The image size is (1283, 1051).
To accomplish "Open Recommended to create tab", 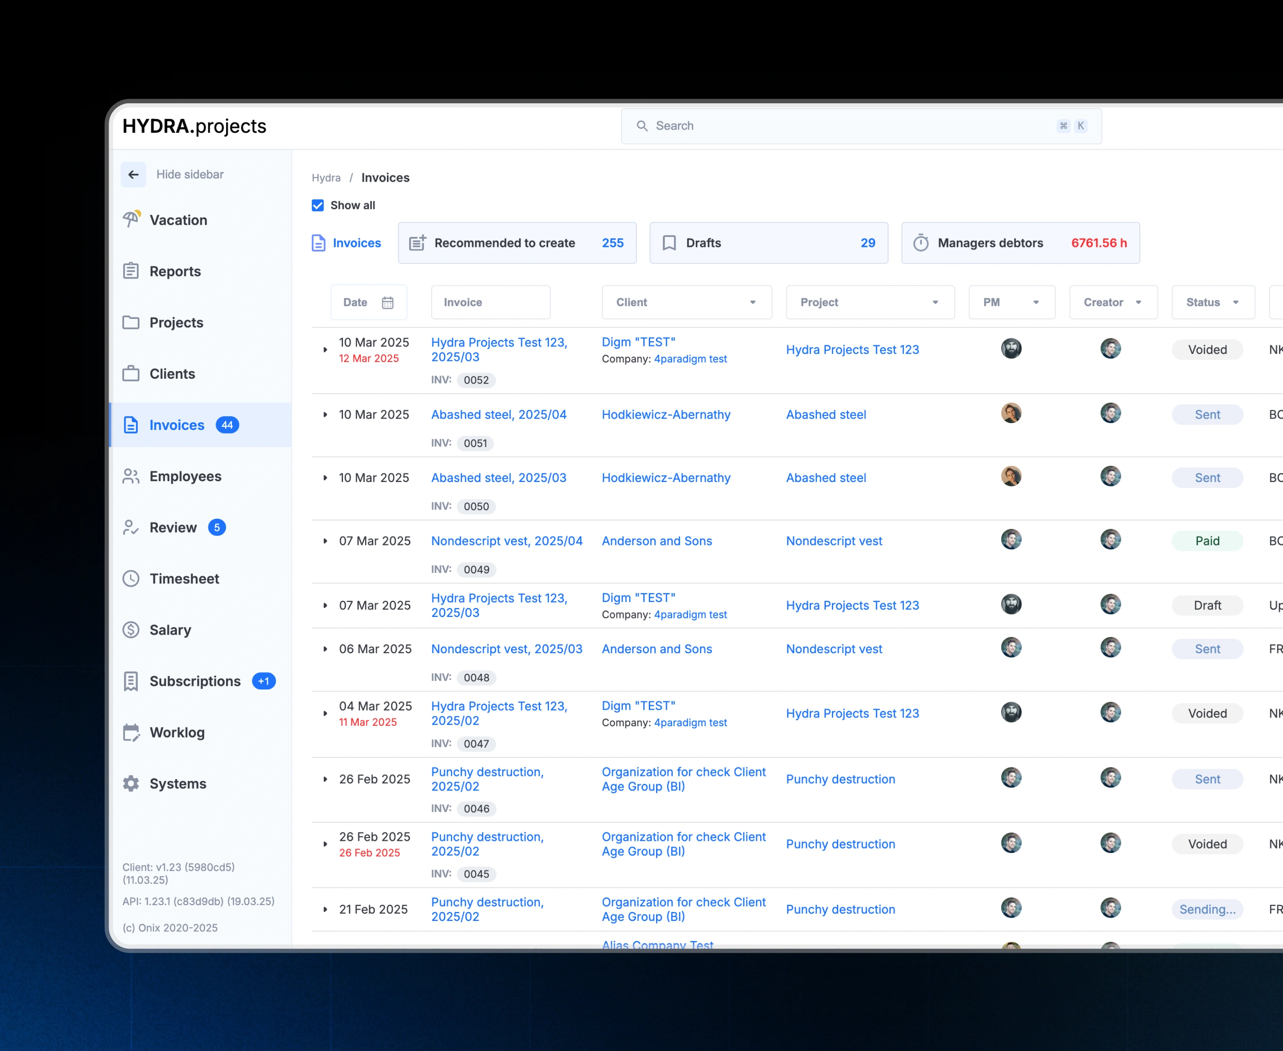I will coord(517,243).
